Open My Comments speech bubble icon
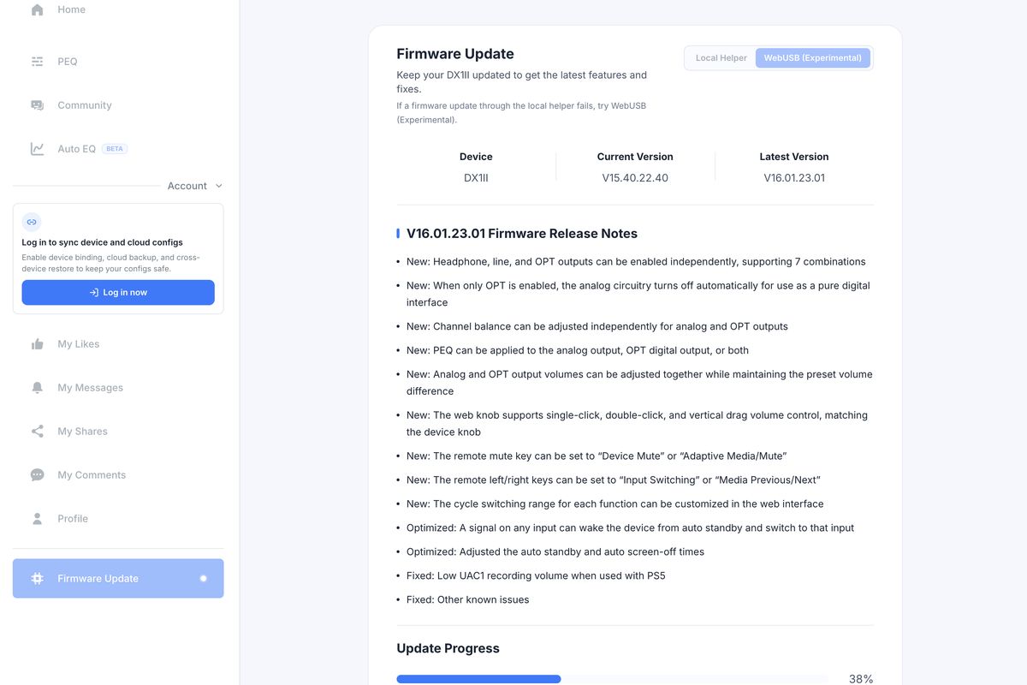The height and width of the screenshot is (685, 1027). click(x=37, y=475)
